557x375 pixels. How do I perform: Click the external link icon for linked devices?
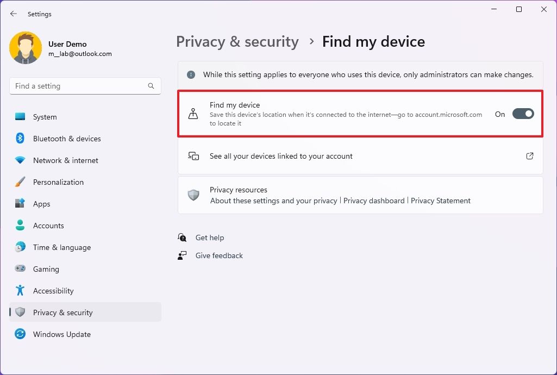(529, 156)
